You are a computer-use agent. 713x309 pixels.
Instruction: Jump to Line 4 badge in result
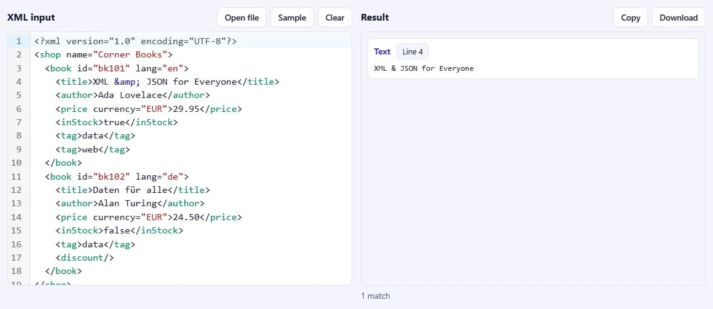click(412, 52)
